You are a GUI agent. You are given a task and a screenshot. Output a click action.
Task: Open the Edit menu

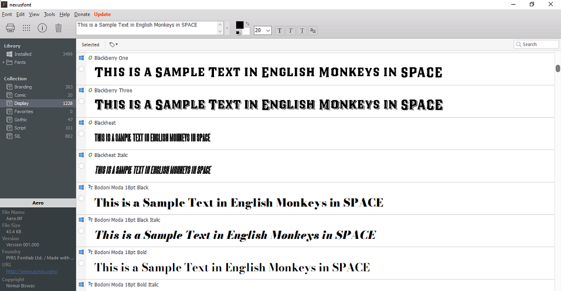21,14
